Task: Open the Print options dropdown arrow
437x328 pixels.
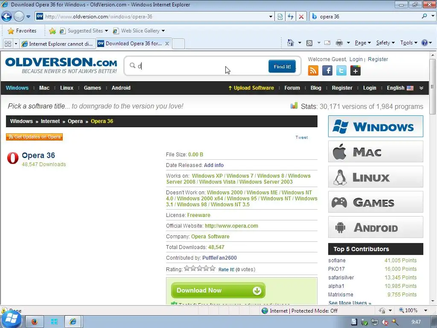Action: pyautogui.click(x=348, y=43)
